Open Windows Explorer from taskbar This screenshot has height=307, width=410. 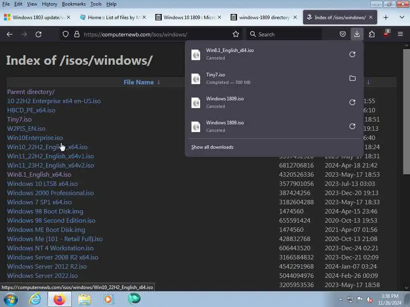pyautogui.click(x=84, y=299)
